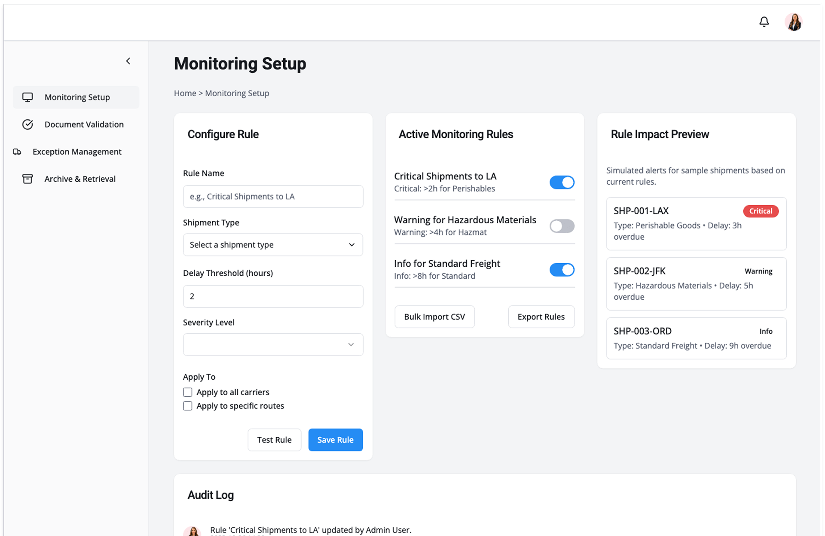
Task: Expand the Severity Level dropdown
Action: 273,344
